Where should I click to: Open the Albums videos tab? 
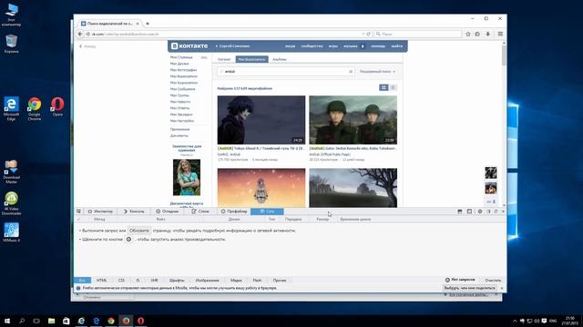point(280,59)
